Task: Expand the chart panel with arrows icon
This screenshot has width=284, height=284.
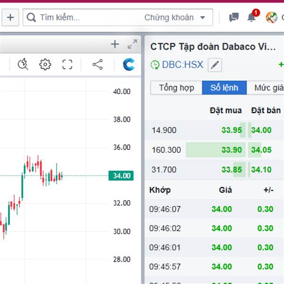Action: pos(132,44)
